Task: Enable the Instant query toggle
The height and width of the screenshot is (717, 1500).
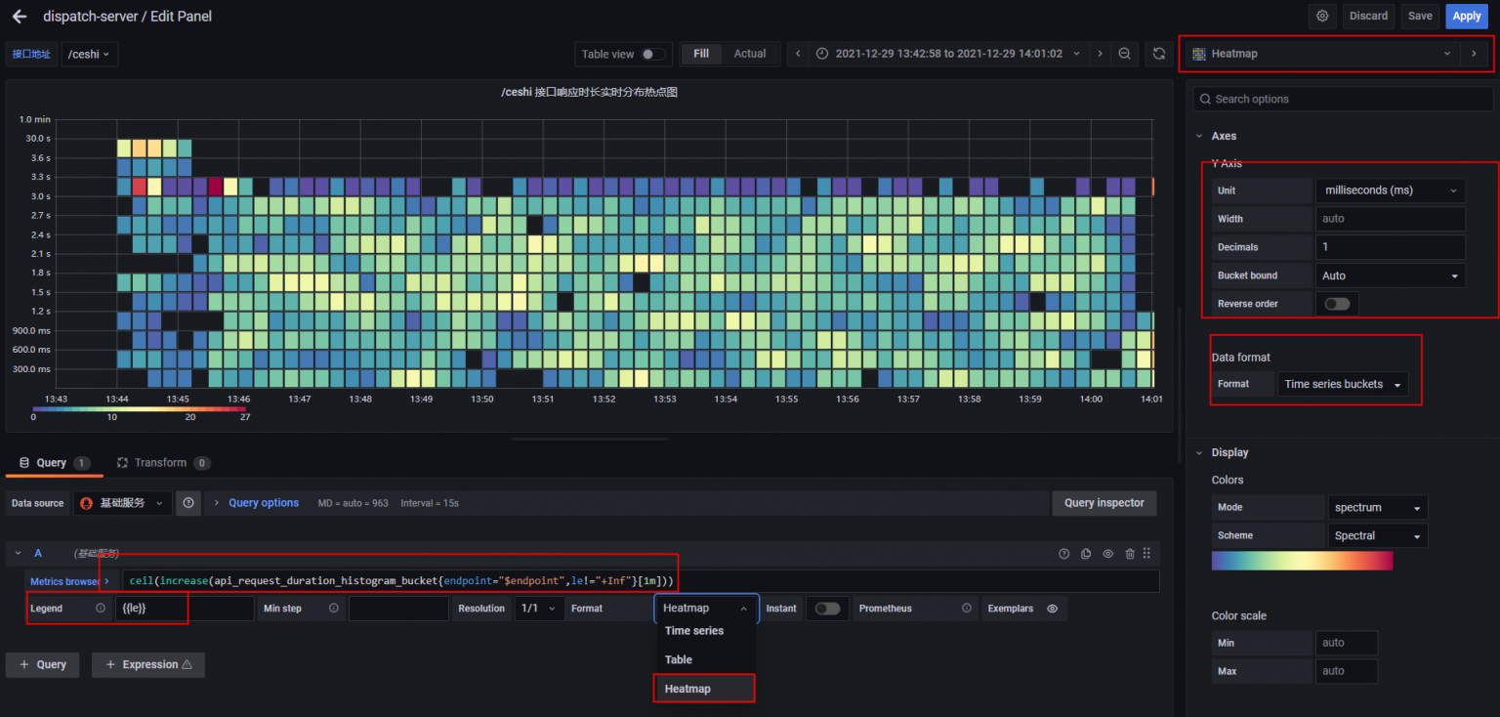Action: click(x=827, y=608)
